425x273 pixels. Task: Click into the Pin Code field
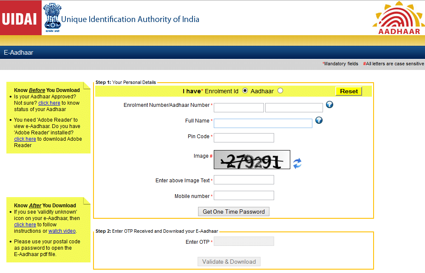click(x=244, y=138)
